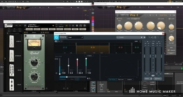
Task: Open Help menu in Pro-C
Action: (174, 15)
